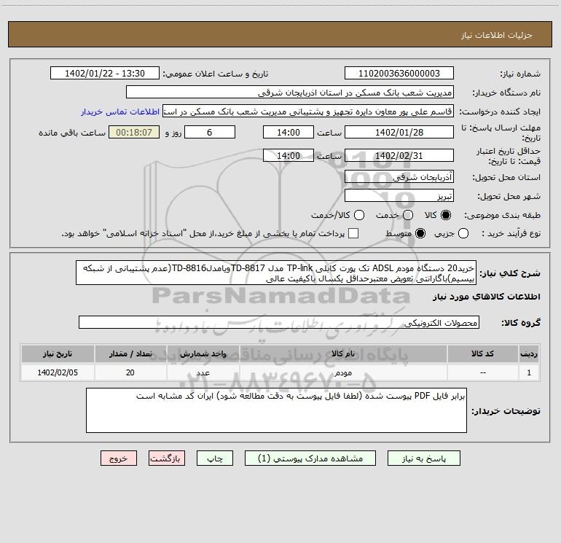
Task: Click the row number cell 1
Action: pyautogui.click(x=529, y=372)
